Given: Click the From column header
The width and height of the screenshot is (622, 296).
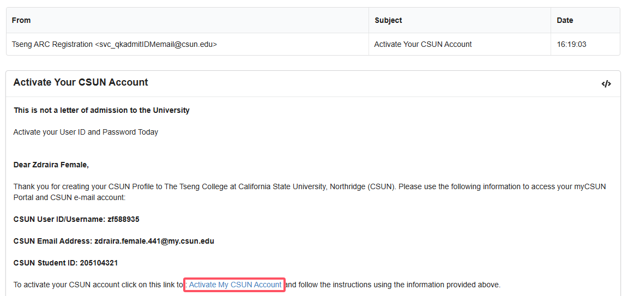Looking at the screenshot, I should [x=187, y=20].
